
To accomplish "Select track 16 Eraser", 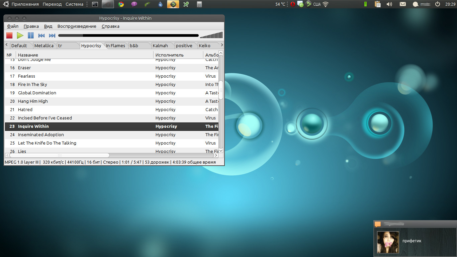I will pyautogui.click(x=112, y=68).
